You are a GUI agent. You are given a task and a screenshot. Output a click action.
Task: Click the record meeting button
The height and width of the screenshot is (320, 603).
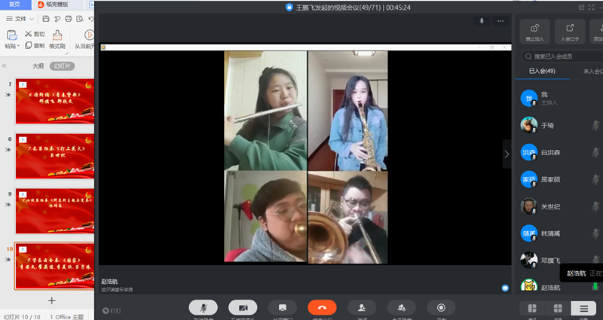[441, 307]
